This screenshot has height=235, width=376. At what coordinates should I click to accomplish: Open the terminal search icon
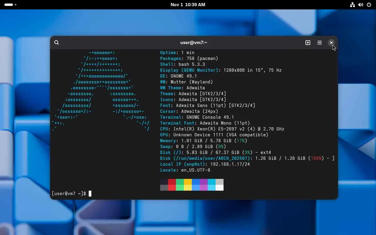[57, 43]
